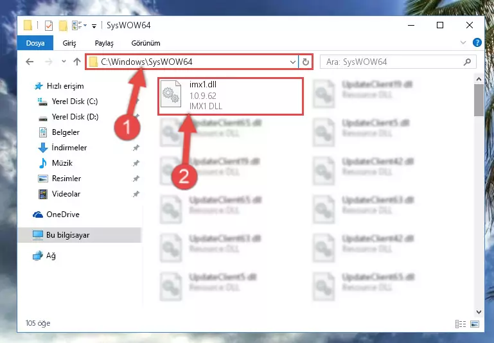This screenshot has height=343, width=494.
Task: Click the İndirmeler blue arrow icon
Action: [x=43, y=147]
